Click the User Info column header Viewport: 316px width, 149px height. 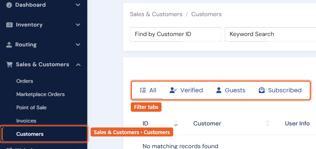[297, 123]
